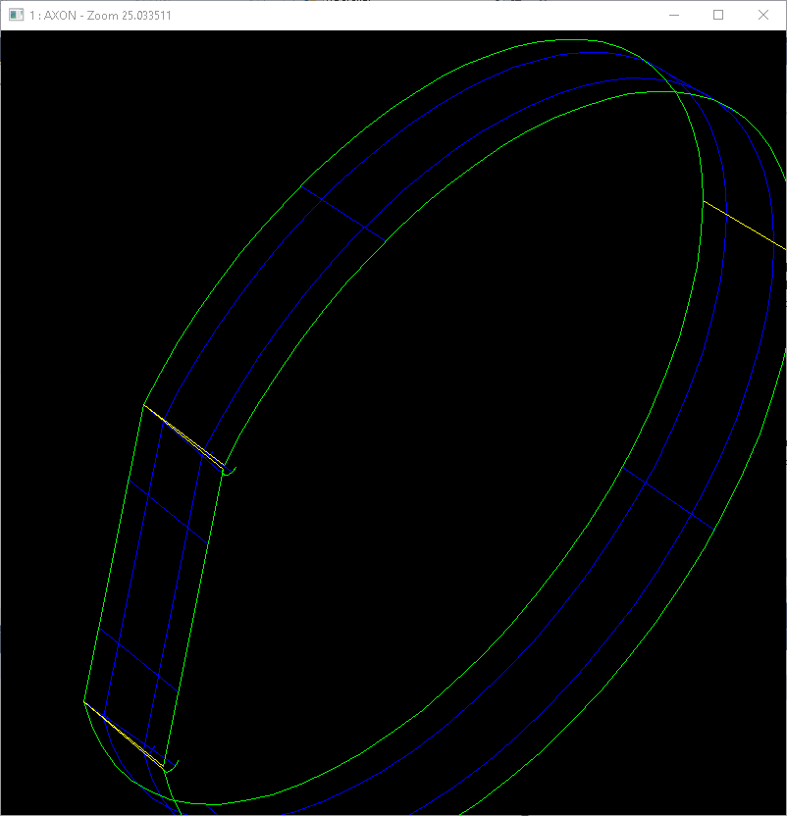Click the short blue isoline crossing the right ring band
The width and height of the screenshot is (787, 816).
667,498
